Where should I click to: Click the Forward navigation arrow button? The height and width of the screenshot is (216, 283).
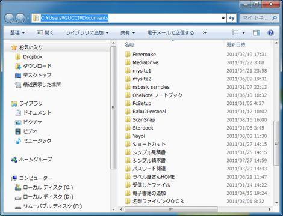(20, 18)
